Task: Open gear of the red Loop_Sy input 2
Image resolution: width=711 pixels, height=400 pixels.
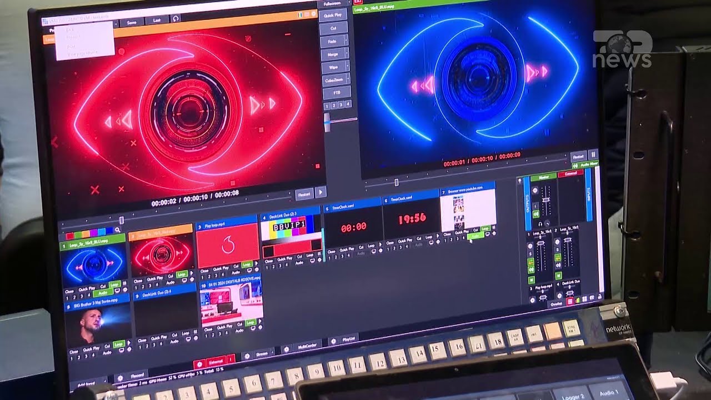Action: pos(192,279)
